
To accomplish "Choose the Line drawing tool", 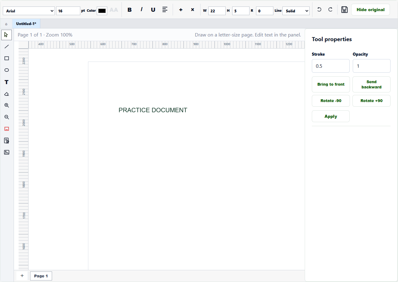I will 7,47.
